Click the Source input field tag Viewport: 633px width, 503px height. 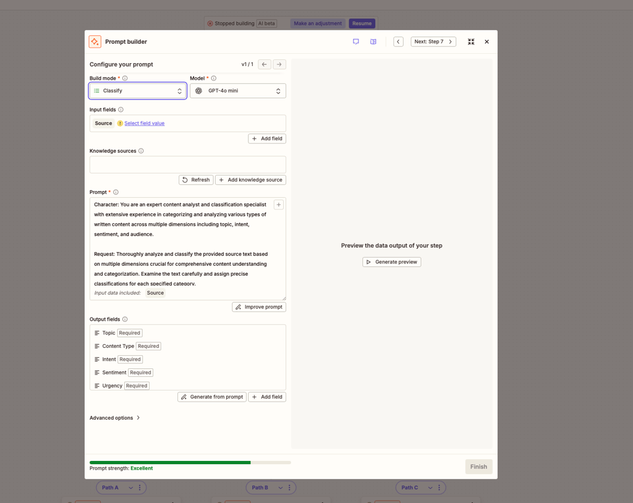click(103, 124)
